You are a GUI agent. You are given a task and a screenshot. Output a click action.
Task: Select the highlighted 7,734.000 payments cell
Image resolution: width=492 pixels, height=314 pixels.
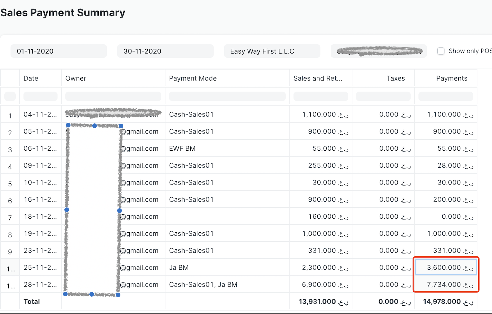[446, 284]
